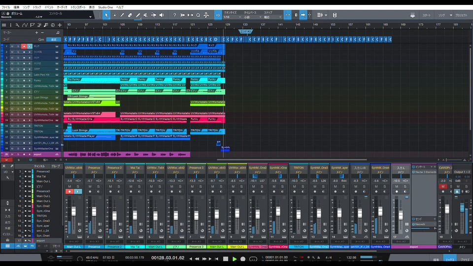
Task: Open the ソング menu
Action: pyautogui.click(x=26, y=7)
